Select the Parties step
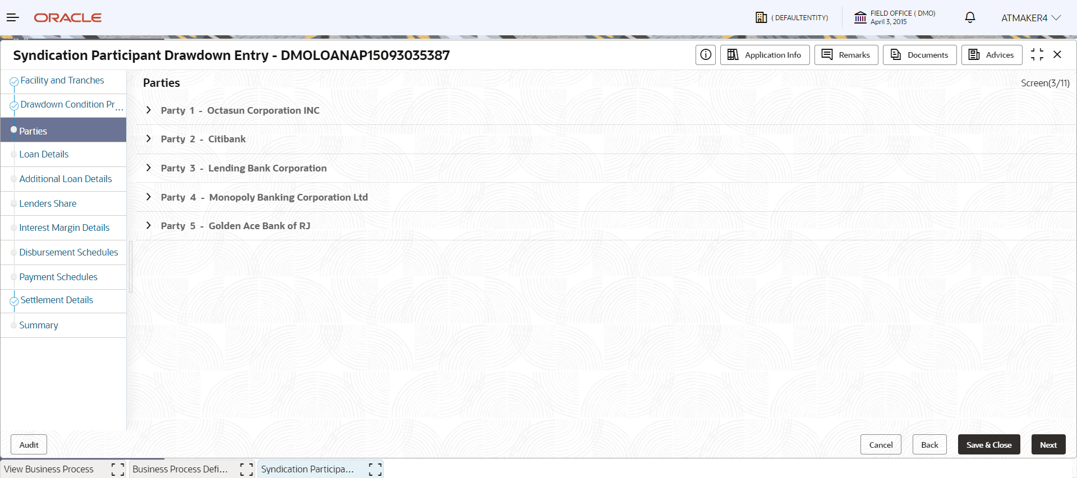Image resolution: width=1077 pixels, height=478 pixels. click(63, 130)
